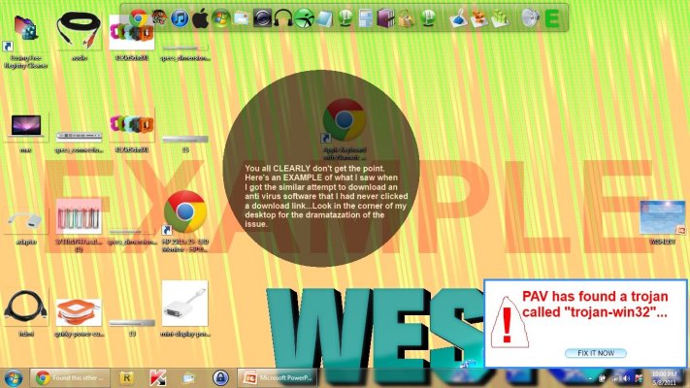Select the audio cable desktop file
690x388 pixels.
[x=80, y=36]
